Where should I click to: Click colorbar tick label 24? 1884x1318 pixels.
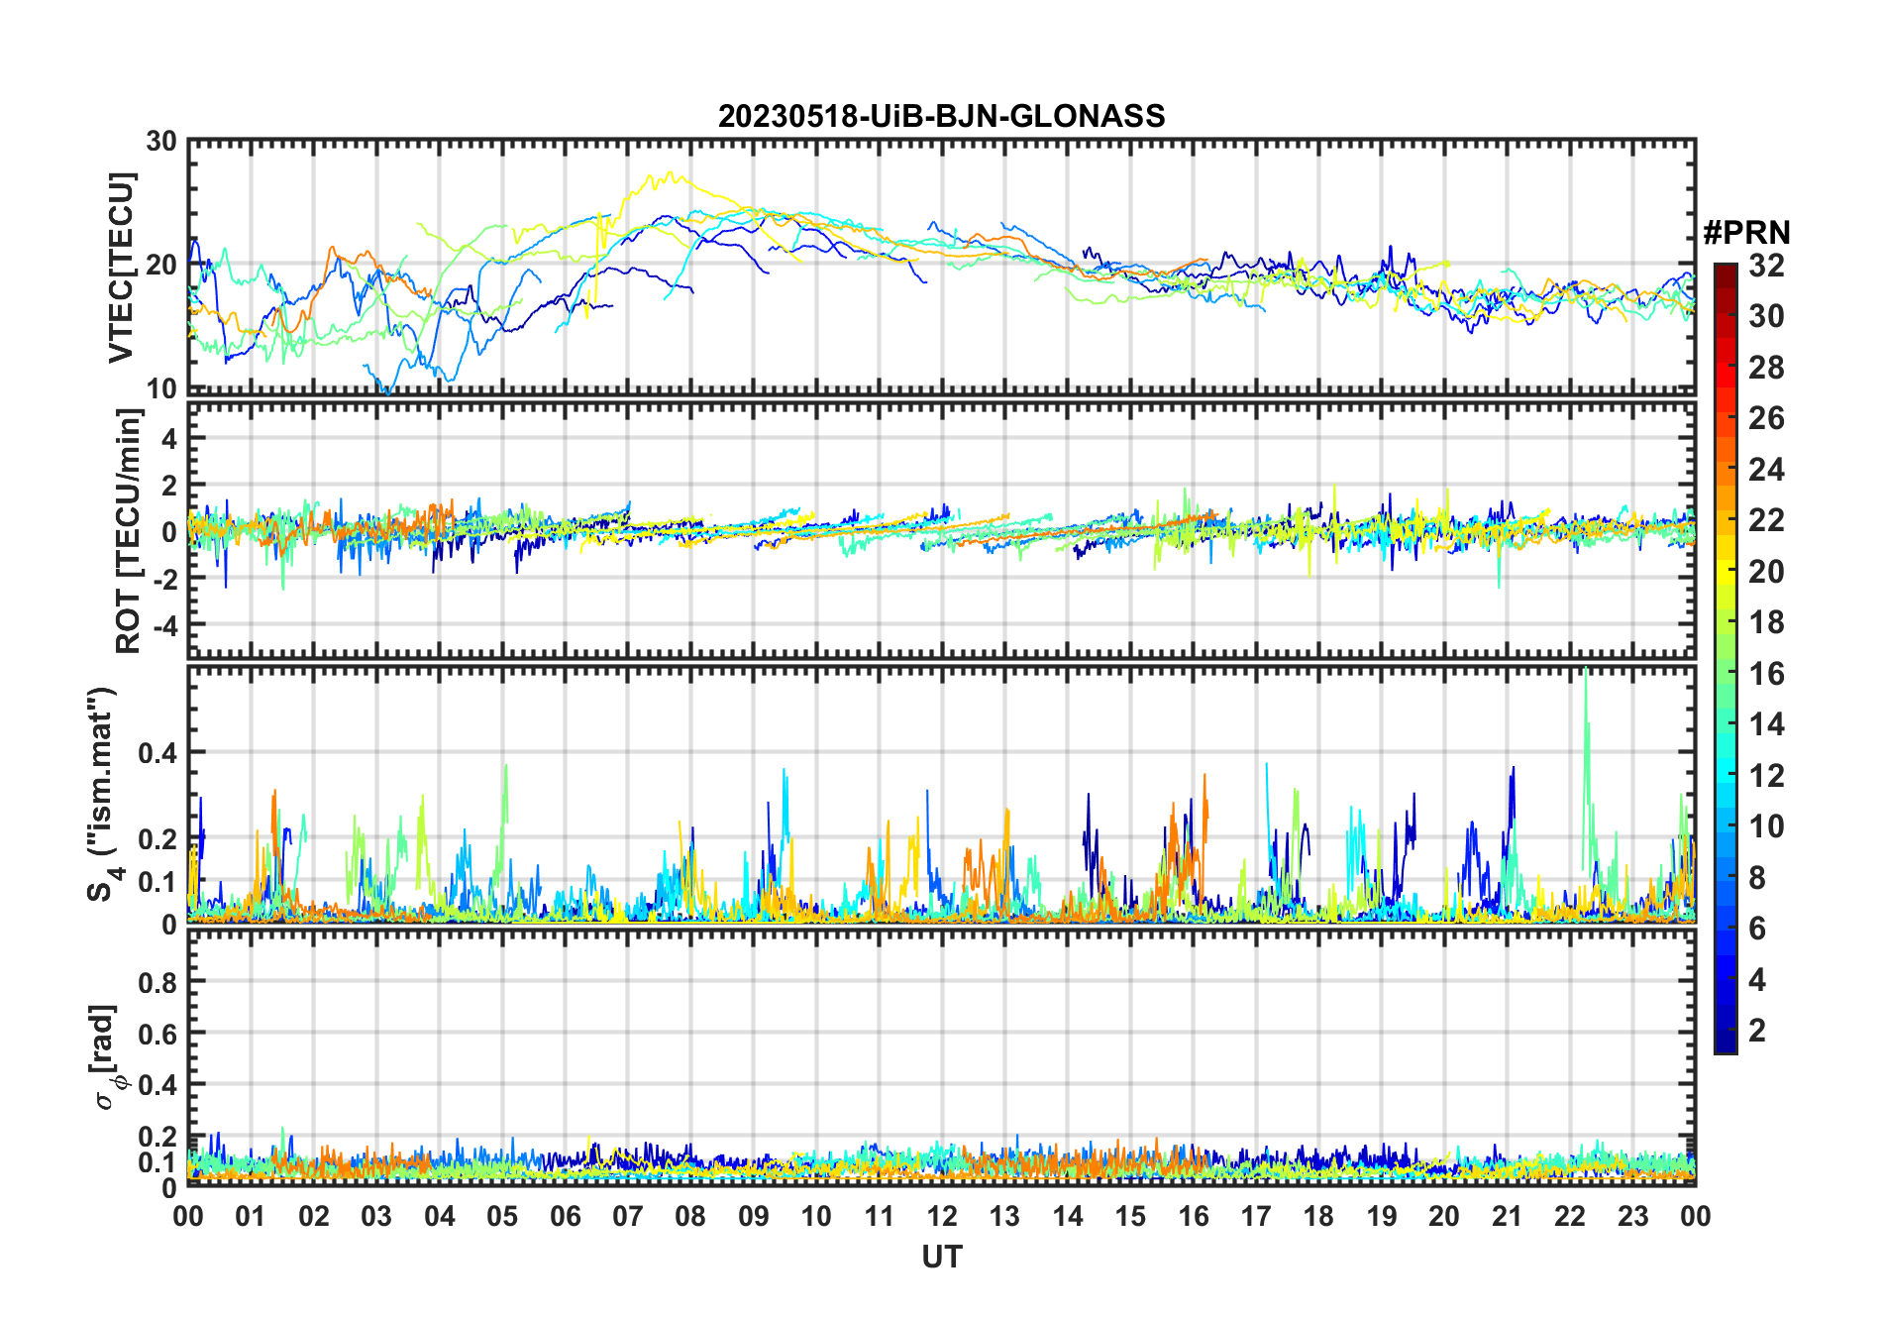(1766, 470)
